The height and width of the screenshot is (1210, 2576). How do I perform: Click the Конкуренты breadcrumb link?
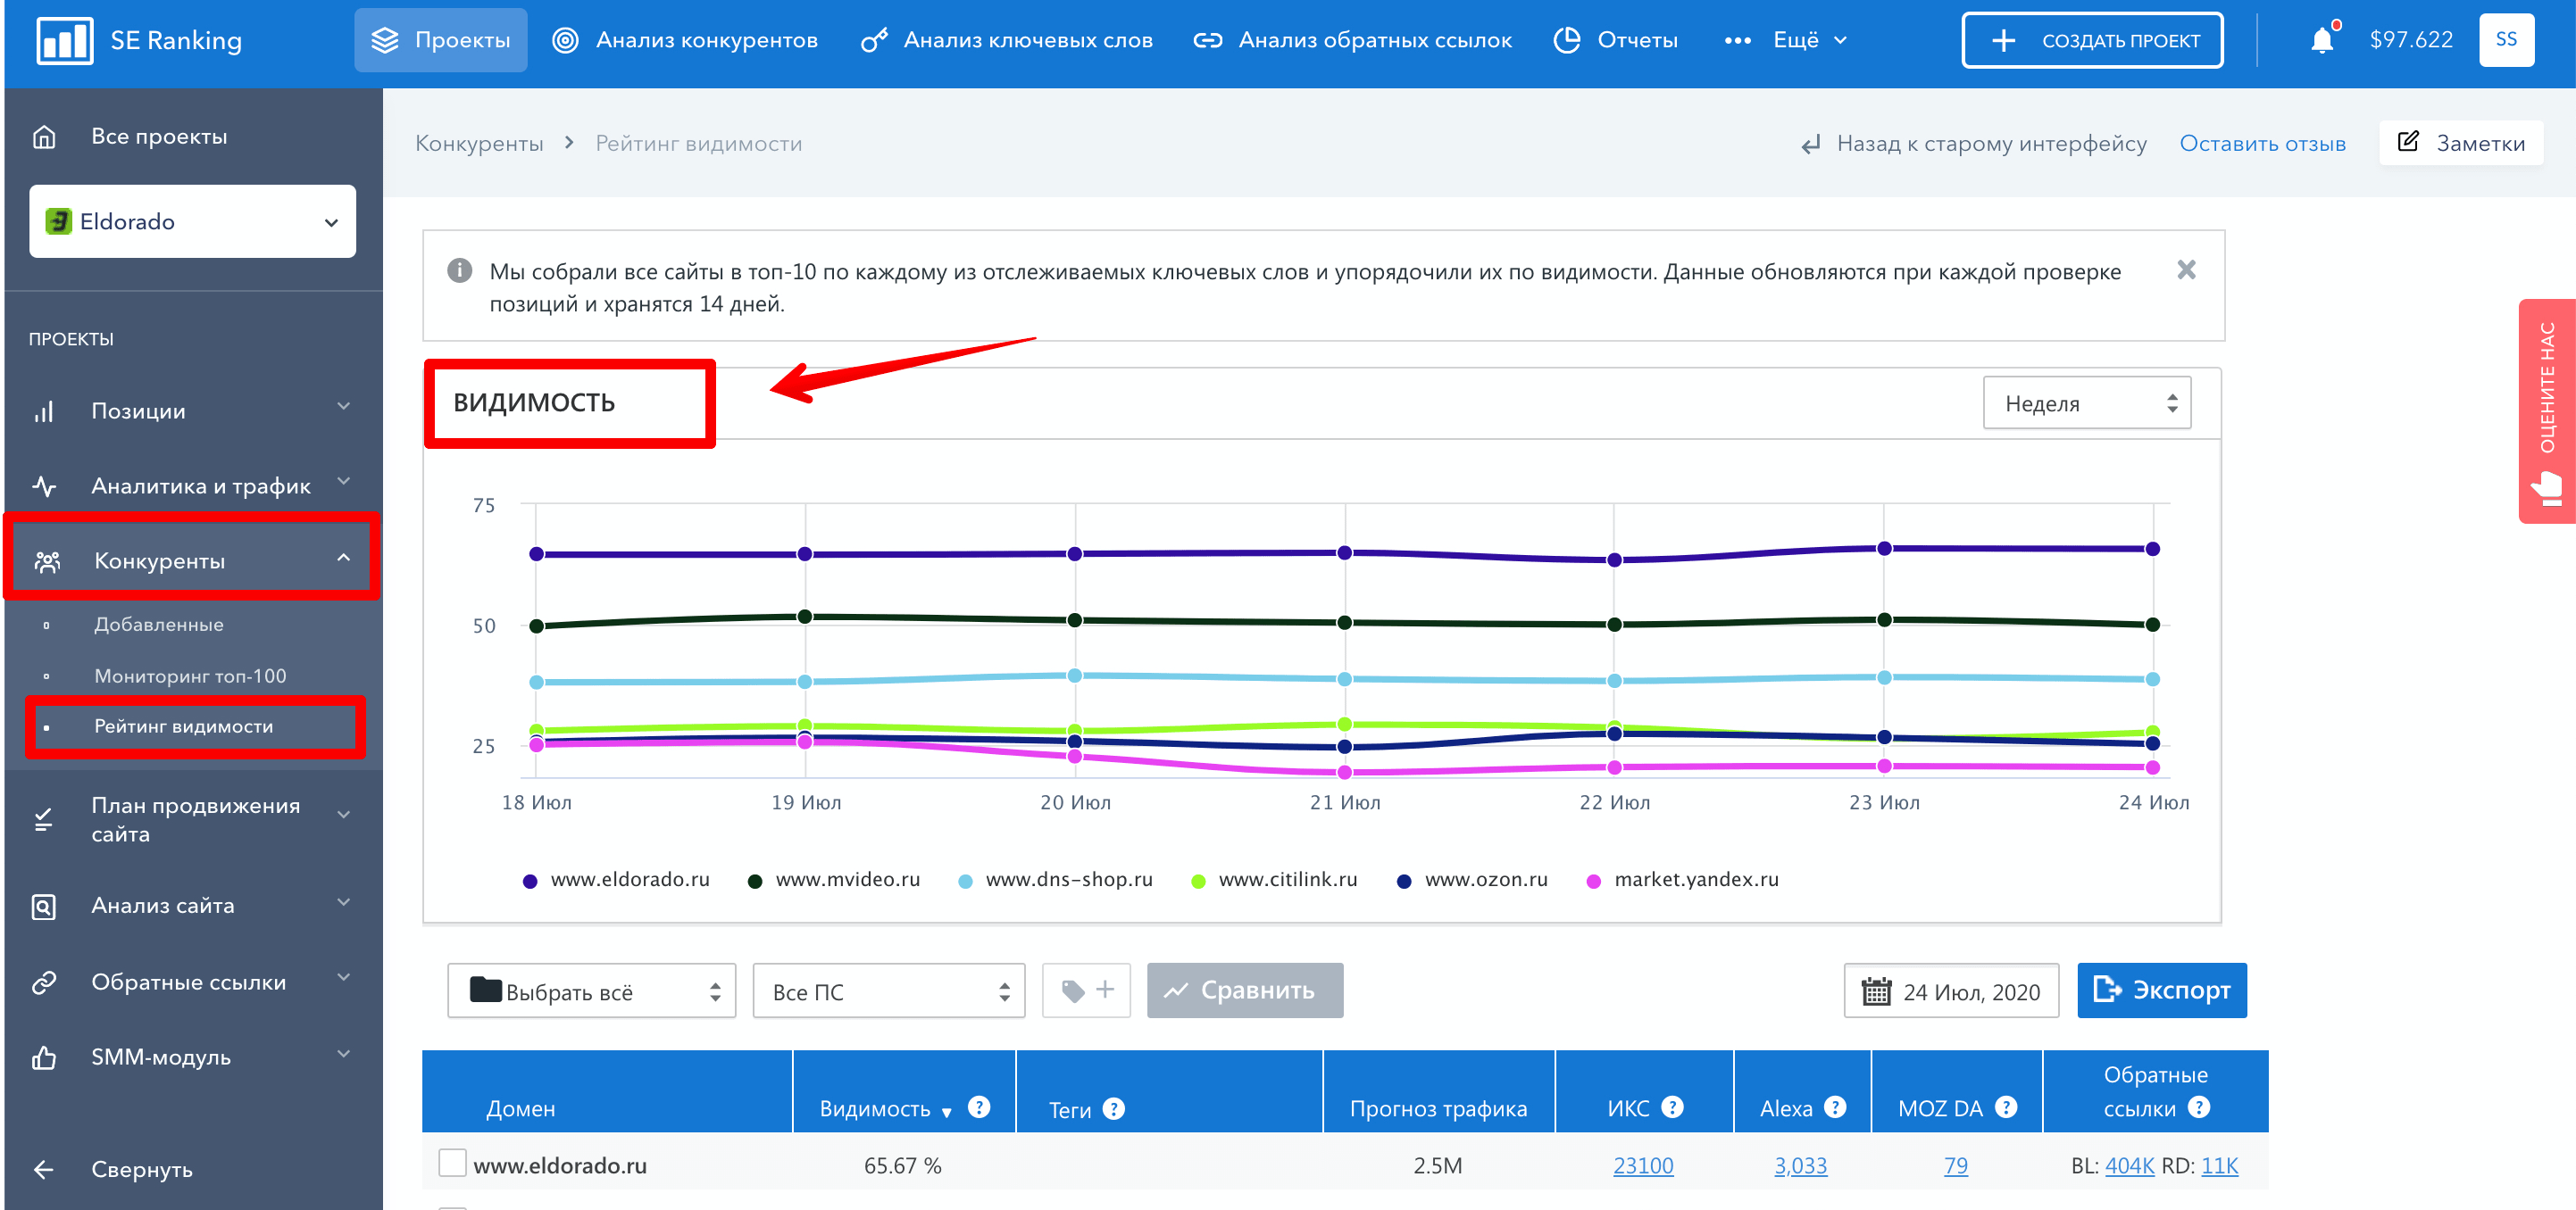coord(479,143)
